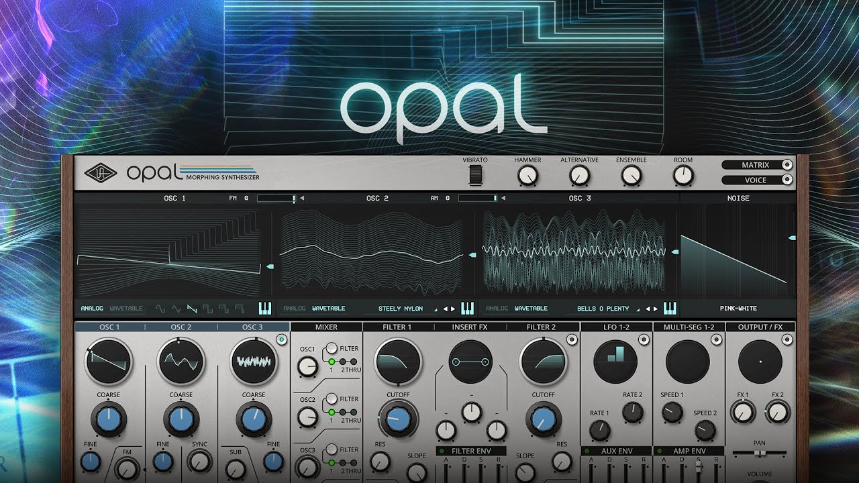Switch to the OSC 2 tab
The image size is (859, 483).
coord(181,327)
